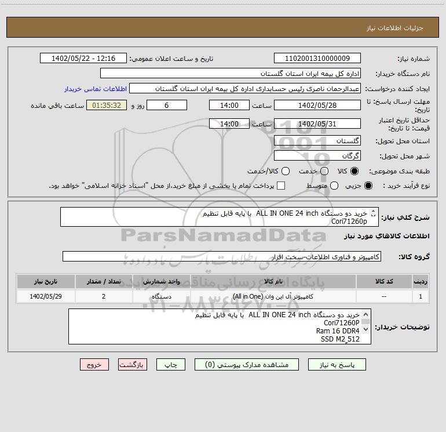This screenshot has width=446, height=432.
Task: Click the price validity hour field 14:00
Action: [229, 124]
